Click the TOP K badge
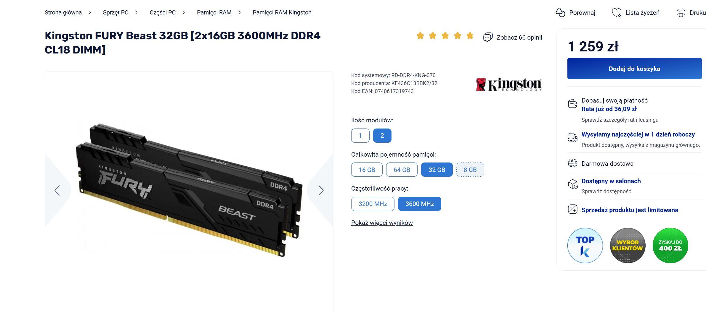 585,245
